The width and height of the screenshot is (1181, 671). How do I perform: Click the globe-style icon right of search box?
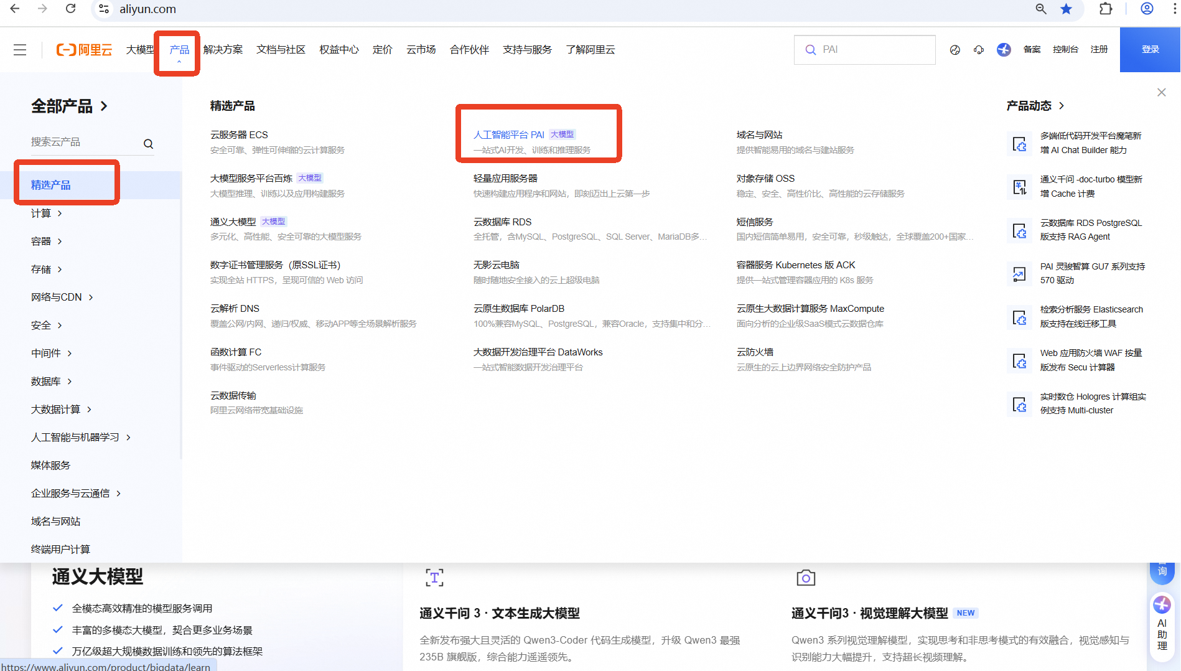coord(955,50)
